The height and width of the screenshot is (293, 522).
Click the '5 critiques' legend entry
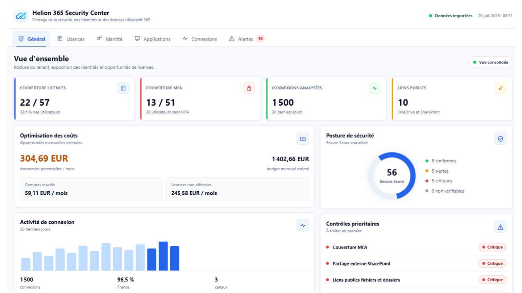coord(439,181)
